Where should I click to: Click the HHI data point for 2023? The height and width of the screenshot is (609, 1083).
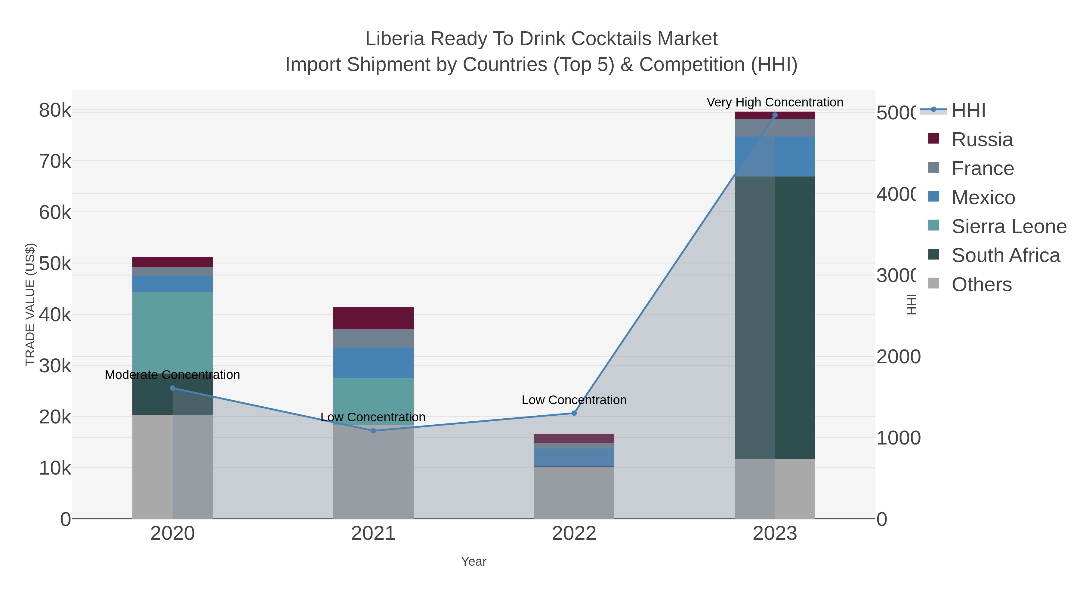coord(775,115)
